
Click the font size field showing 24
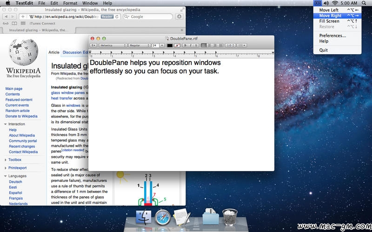click(x=155, y=45)
